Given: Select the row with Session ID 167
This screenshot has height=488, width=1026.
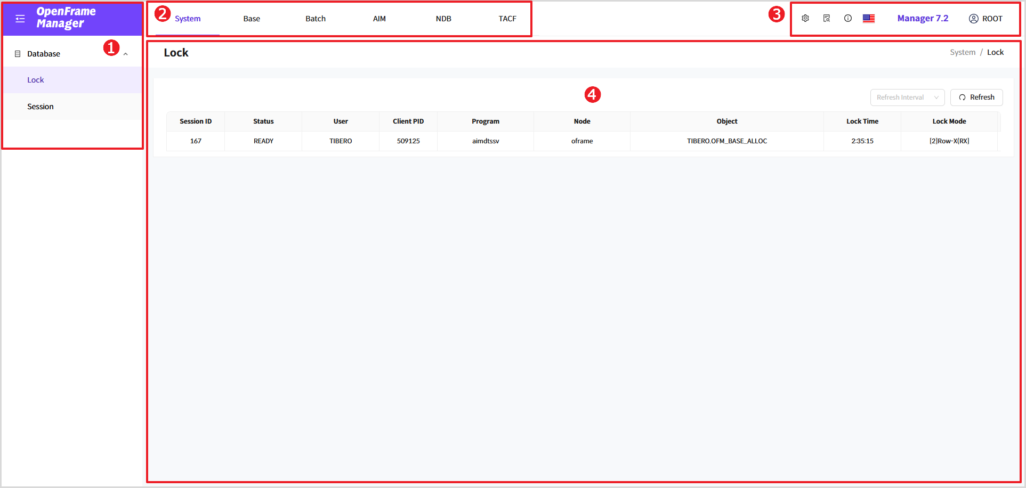Looking at the screenshot, I should pyautogui.click(x=196, y=141).
